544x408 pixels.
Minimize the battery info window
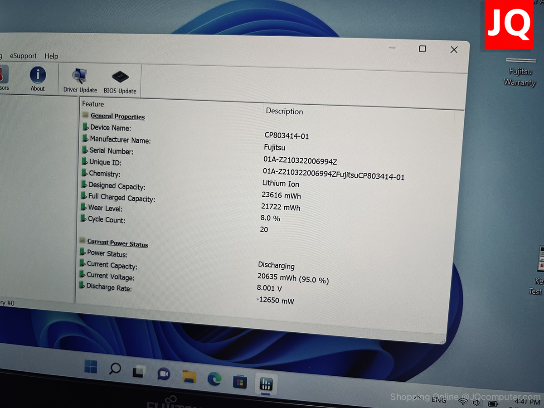click(x=392, y=47)
